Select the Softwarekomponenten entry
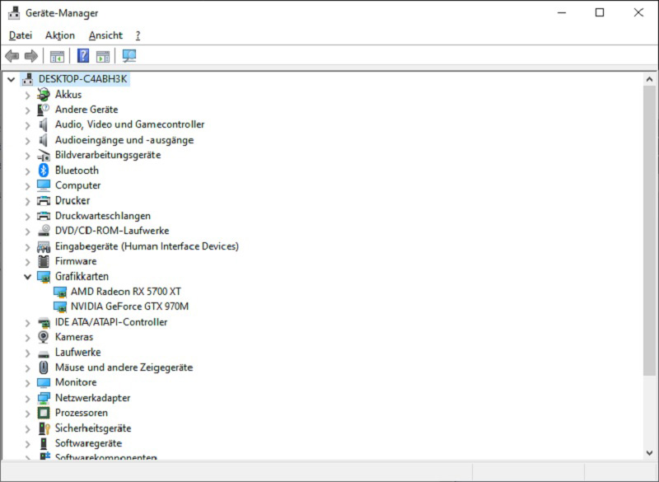Screen dimensions: 659x482 coord(106,456)
